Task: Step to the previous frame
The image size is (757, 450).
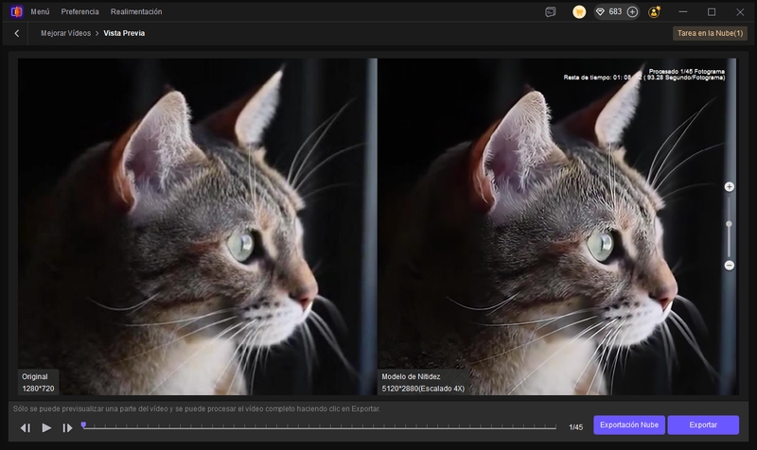Action: (x=26, y=428)
